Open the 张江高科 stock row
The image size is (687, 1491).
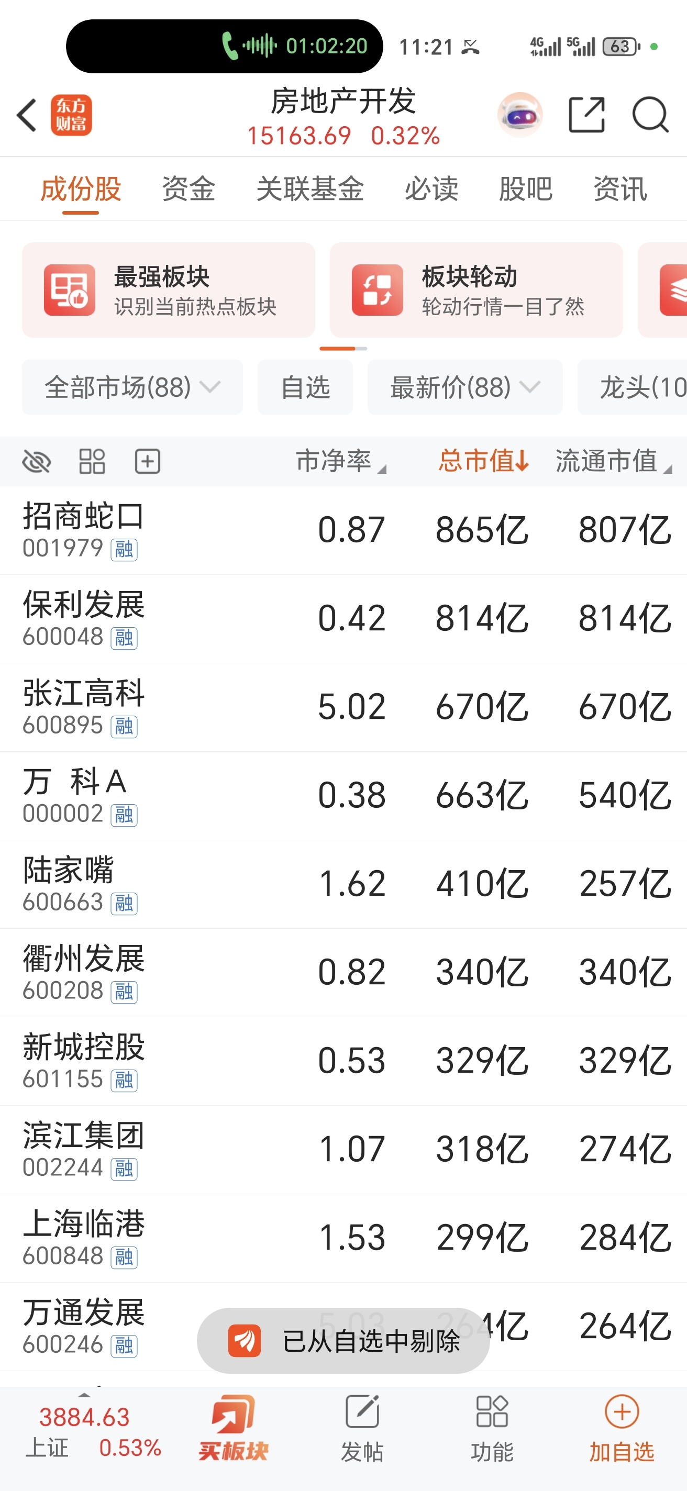tap(343, 707)
